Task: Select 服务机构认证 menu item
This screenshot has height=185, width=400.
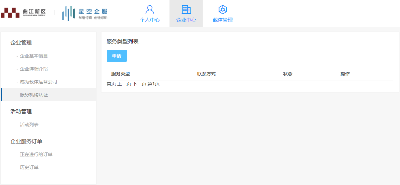Action: (48, 95)
